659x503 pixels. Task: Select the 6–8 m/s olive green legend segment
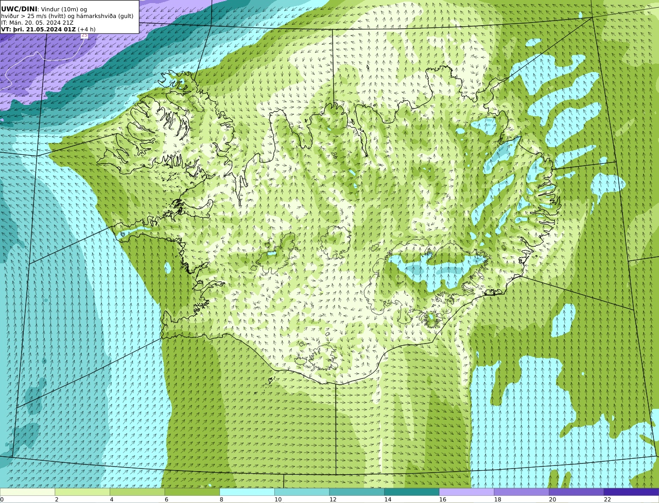(x=192, y=492)
